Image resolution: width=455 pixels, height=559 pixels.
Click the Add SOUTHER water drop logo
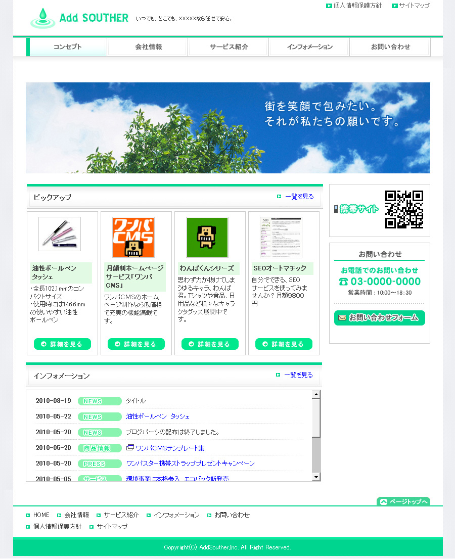(43, 18)
